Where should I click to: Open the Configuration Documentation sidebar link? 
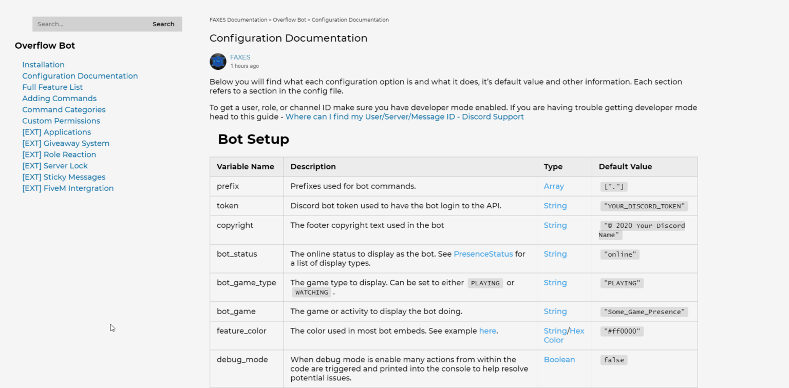[x=80, y=75]
